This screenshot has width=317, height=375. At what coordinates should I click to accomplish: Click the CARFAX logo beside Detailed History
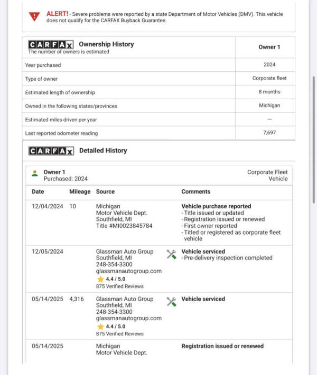pos(51,151)
